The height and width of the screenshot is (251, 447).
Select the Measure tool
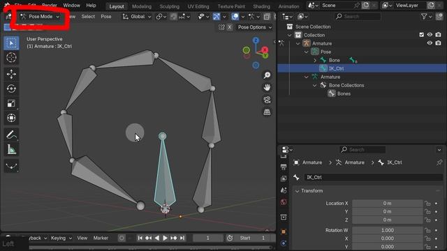pyautogui.click(x=11, y=149)
